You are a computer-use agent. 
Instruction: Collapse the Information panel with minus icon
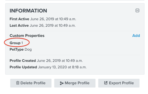[137, 10]
